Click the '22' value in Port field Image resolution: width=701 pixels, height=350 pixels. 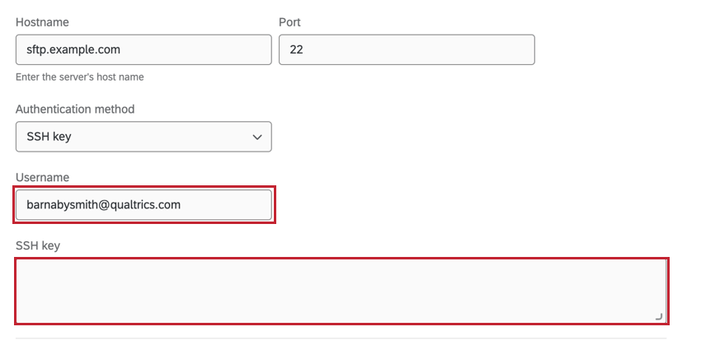coord(296,49)
